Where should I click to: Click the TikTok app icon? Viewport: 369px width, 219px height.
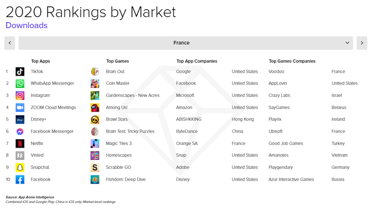20,72
